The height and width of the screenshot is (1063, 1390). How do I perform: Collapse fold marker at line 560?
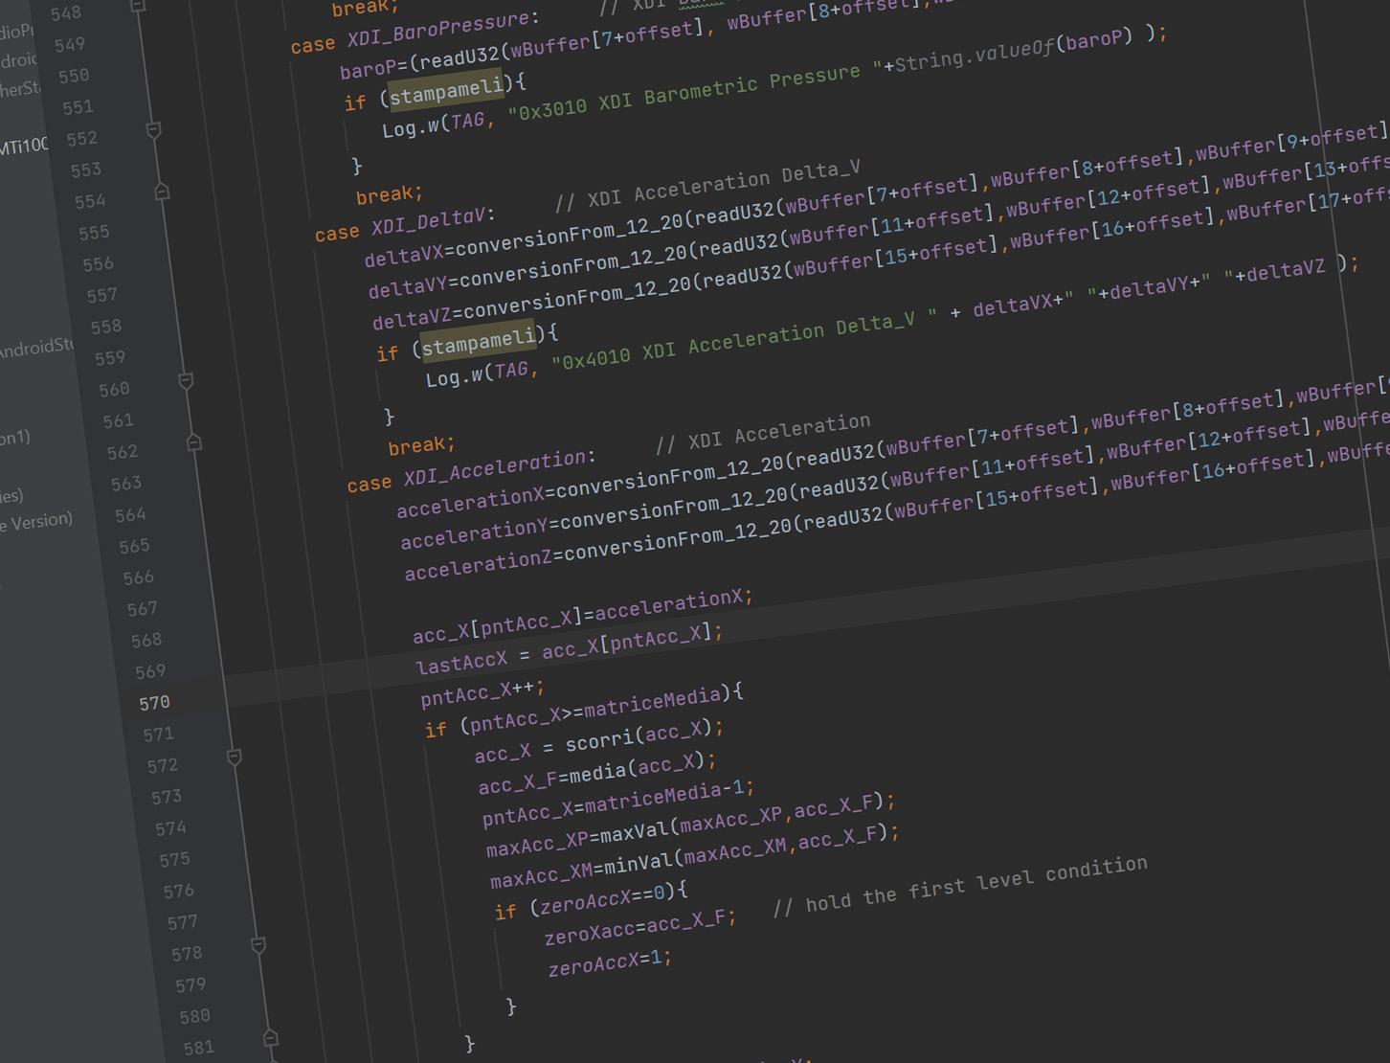tap(186, 381)
